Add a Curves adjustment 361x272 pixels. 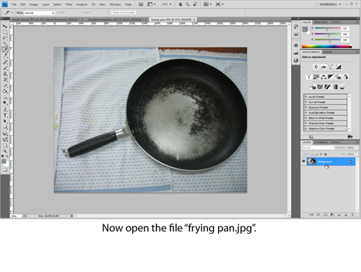(331, 67)
